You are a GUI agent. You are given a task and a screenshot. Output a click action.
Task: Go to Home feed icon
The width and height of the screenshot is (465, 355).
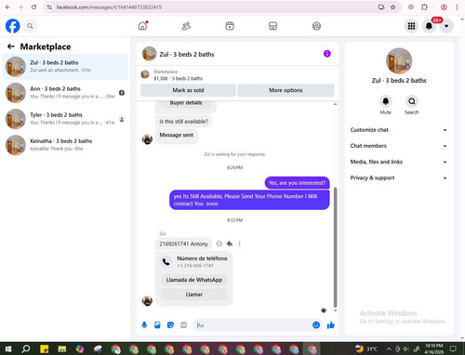click(x=143, y=26)
